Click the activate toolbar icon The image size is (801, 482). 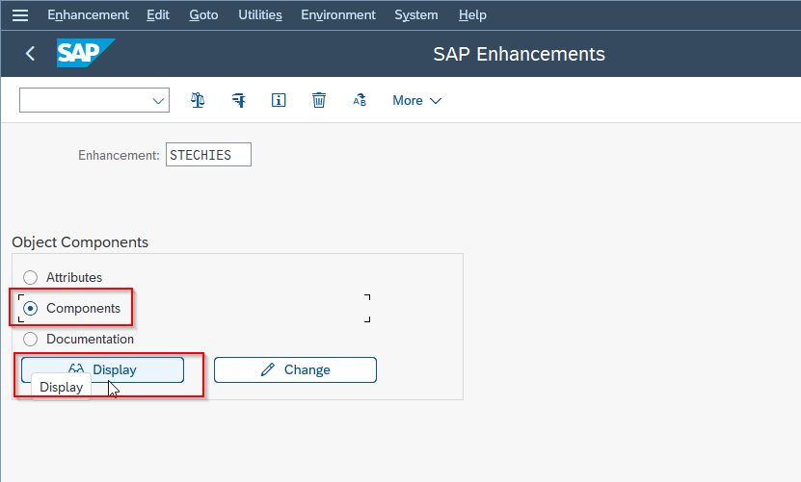[238, 100]
